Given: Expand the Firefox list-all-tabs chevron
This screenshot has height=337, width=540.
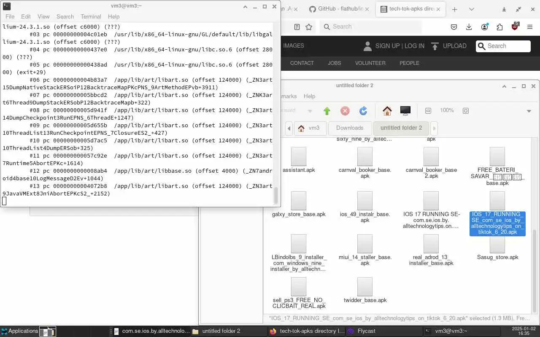Looking at the screenshot, I should tap(471, 9).
